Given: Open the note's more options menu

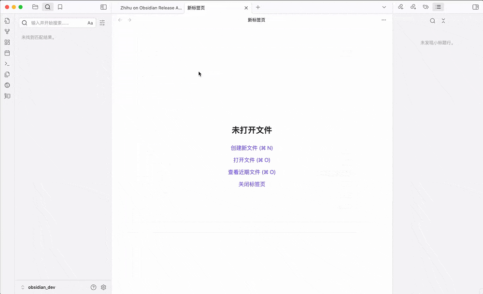Looking at the screenshot, I should coord(384,20).
